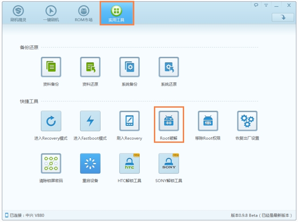Image resolution: width=298 pixels, height=222 pixels.
Task: Click the 进入Recovery模式 icon
Action: 51,121
